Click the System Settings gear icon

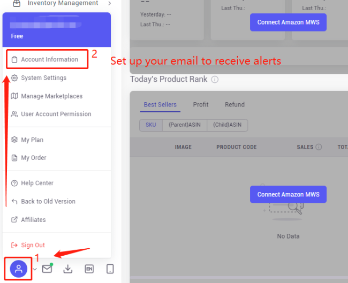point(14,78)
